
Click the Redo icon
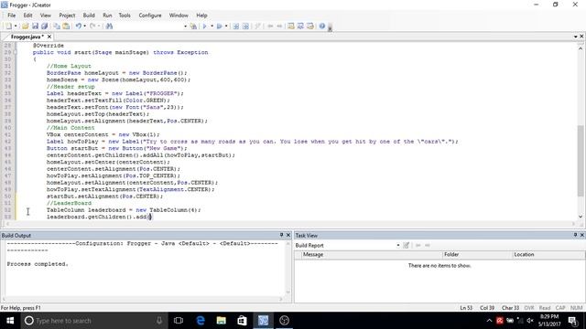tap(92, 27)
